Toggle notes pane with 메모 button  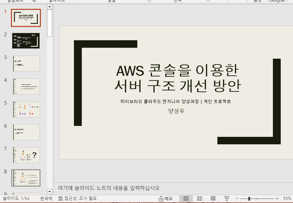pyautogui.click(x=166, y=199)
